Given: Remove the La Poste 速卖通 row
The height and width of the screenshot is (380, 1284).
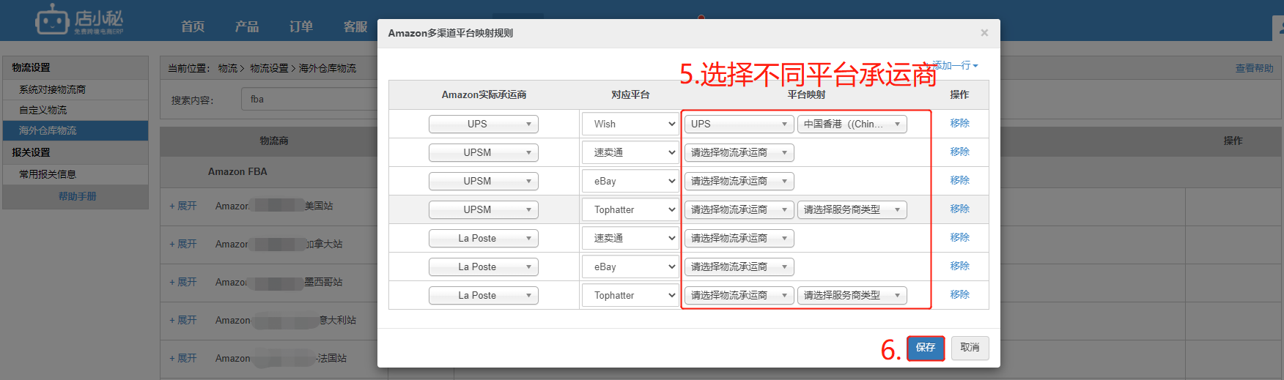Looking at the screenshot, I should point(959,237).
